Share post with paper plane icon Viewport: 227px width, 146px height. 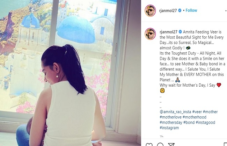[x=171, y=145]
